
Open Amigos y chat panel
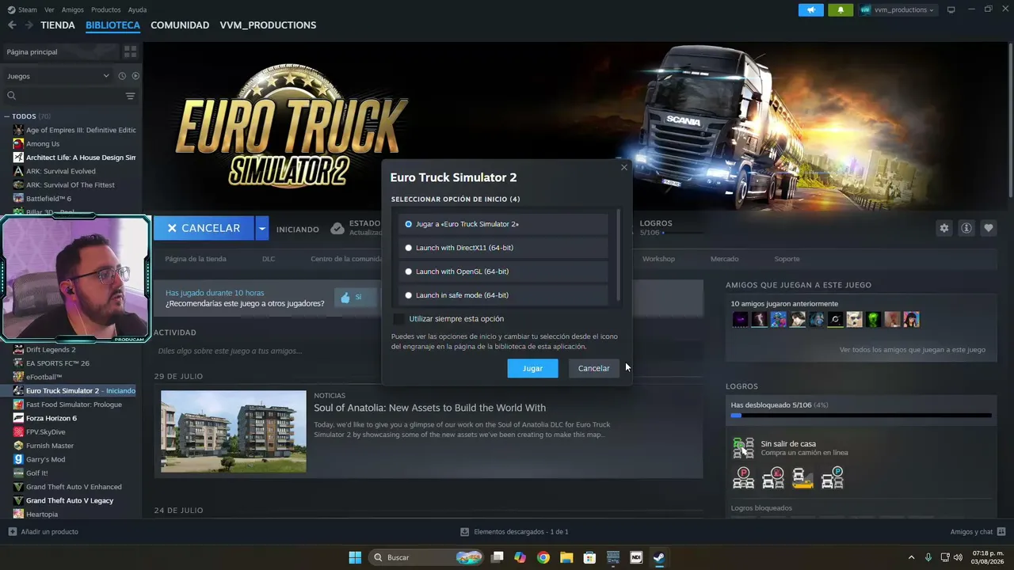pyautogui.click(x=978, y=532)
